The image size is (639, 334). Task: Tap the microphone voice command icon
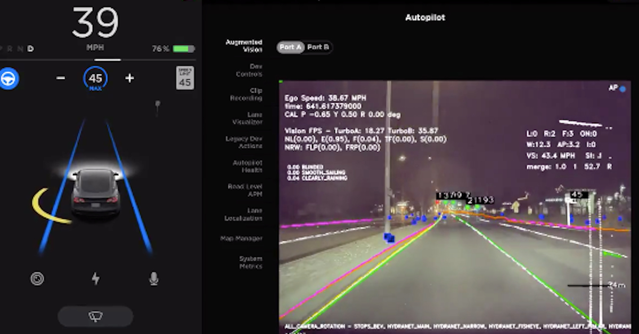click(153, 278)
